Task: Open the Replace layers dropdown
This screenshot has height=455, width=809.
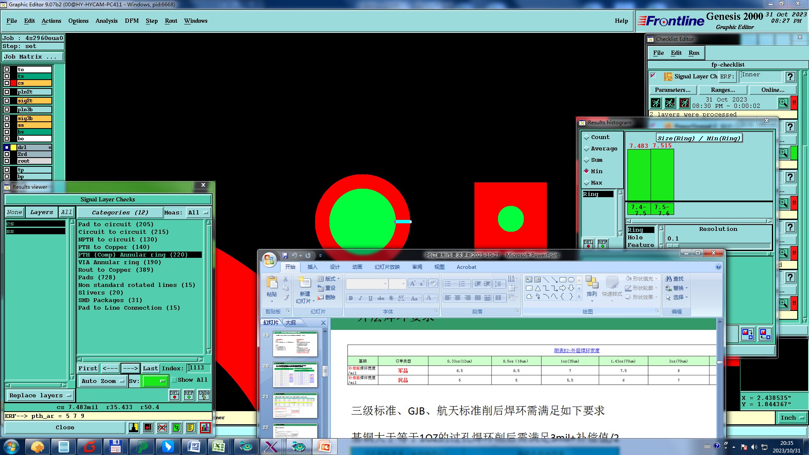Action: [x=40, y=396]
